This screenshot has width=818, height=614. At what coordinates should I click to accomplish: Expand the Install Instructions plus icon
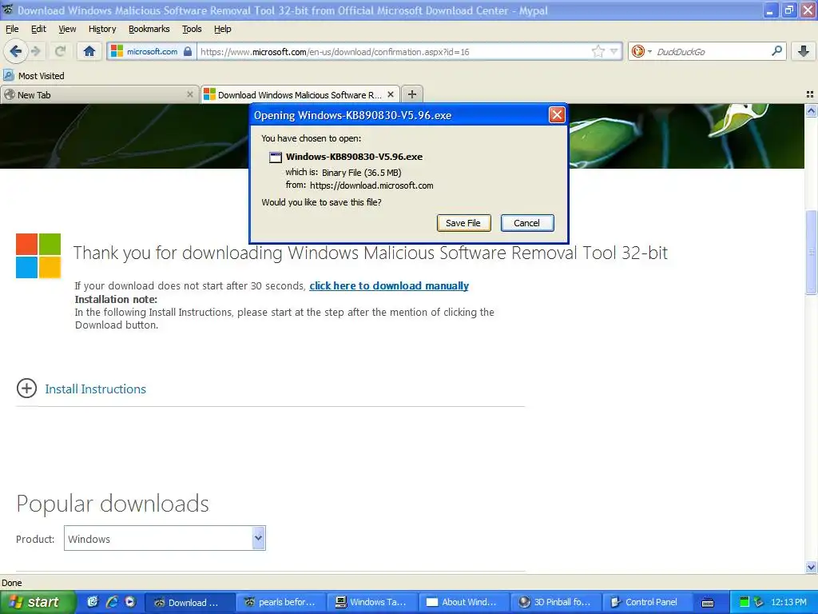(x=26, y=389)
